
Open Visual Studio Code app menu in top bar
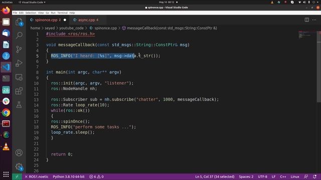(32, 2)
